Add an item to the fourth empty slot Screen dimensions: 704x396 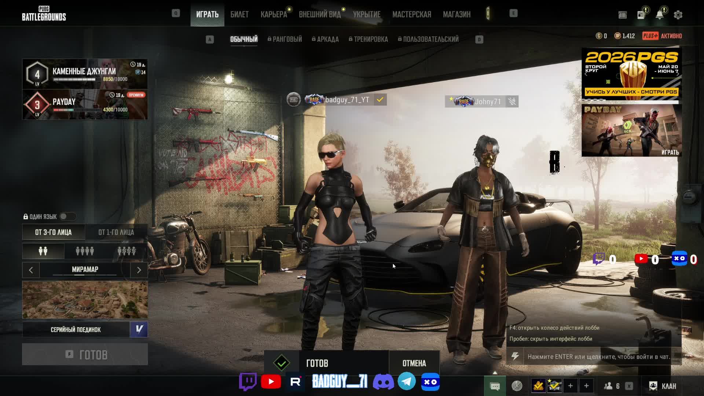[x=586, y=386]
